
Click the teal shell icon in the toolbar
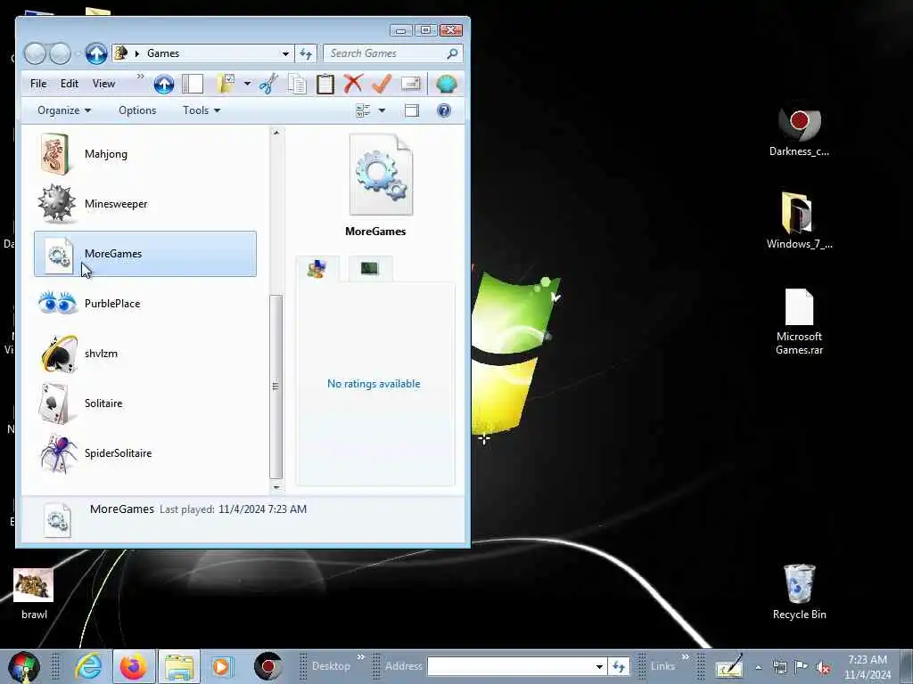[x=447, y=85]
